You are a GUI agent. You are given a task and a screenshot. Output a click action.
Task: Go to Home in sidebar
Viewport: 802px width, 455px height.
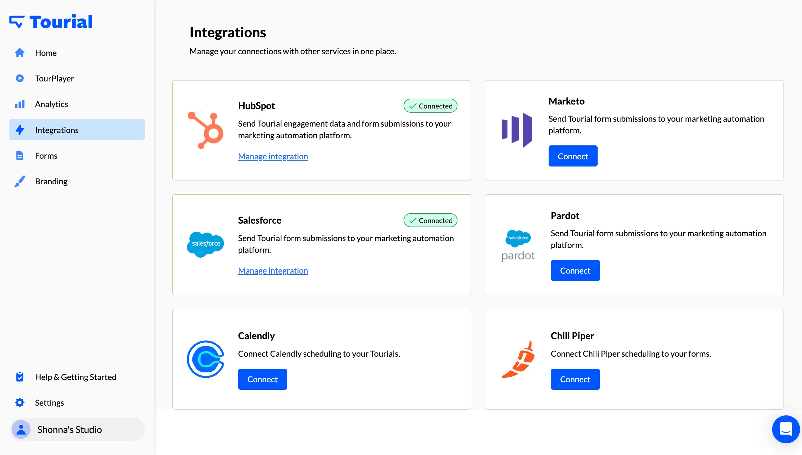point(77,53)
